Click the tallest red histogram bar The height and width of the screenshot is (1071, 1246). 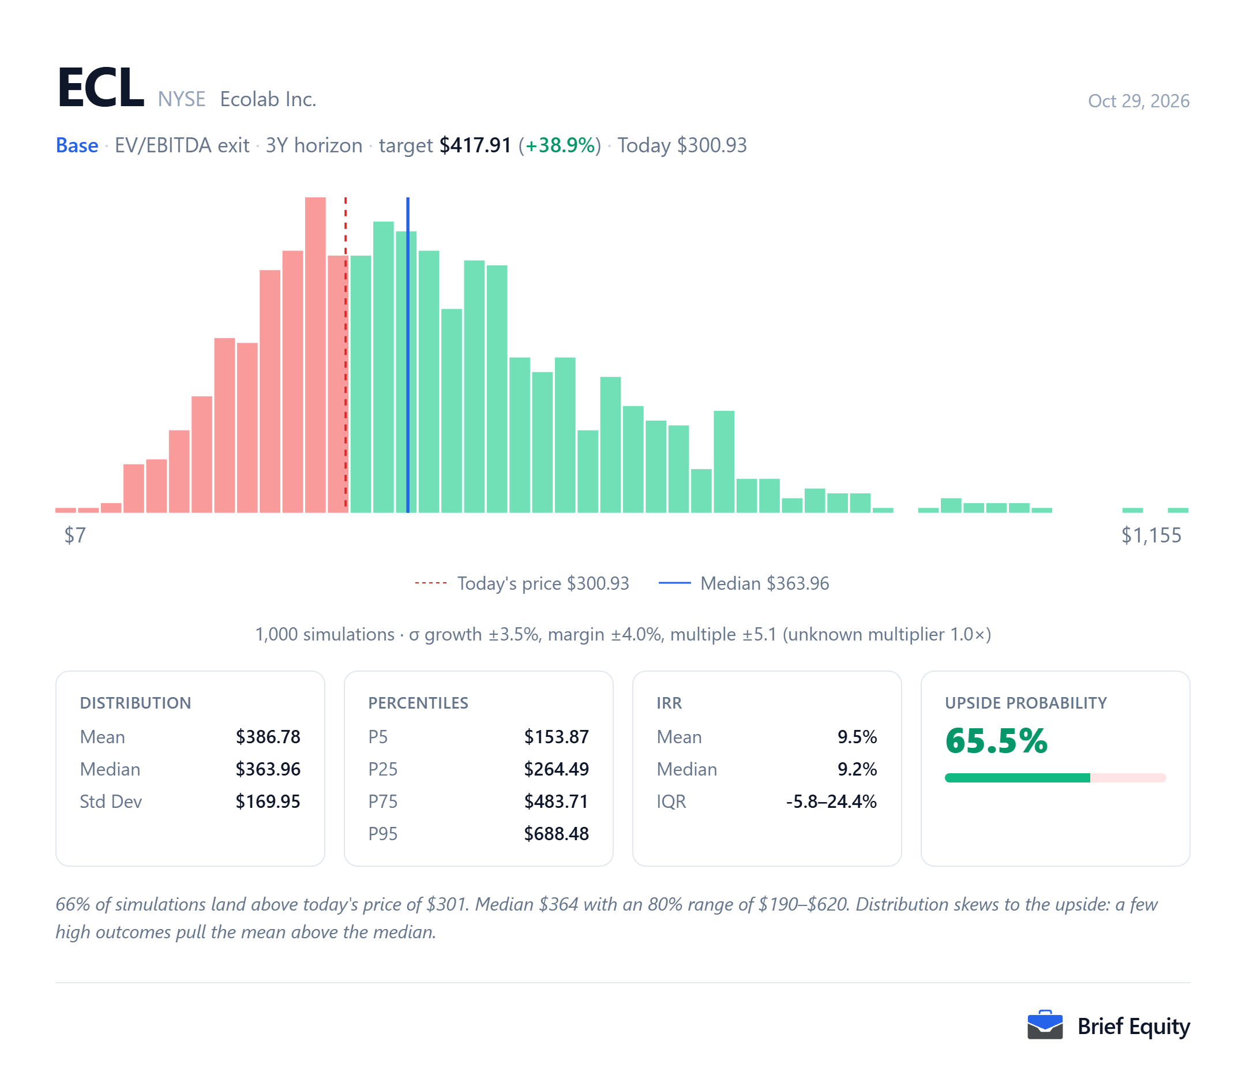point(315,355)
